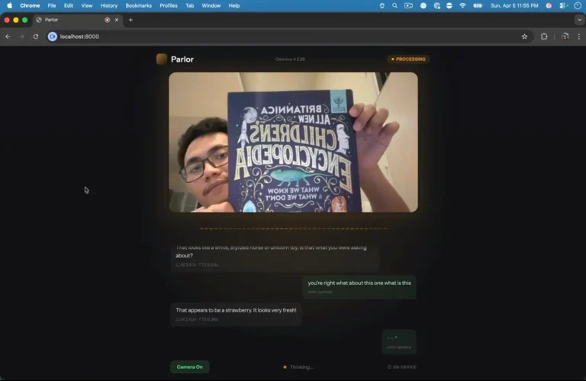Open the Extensions puzzle icon

(544, 37)
